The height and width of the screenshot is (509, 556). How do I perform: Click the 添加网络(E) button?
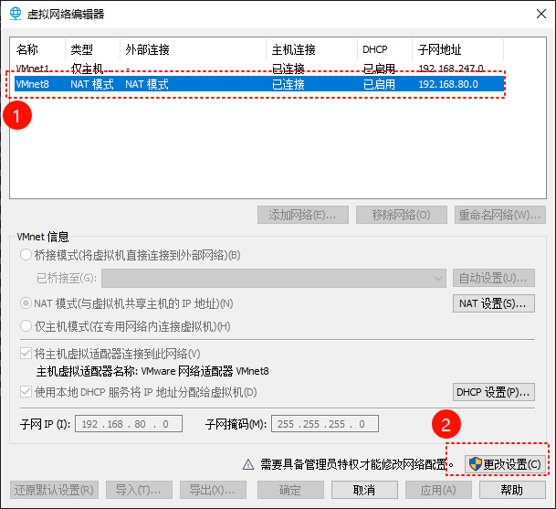click(x=303, y=215)
